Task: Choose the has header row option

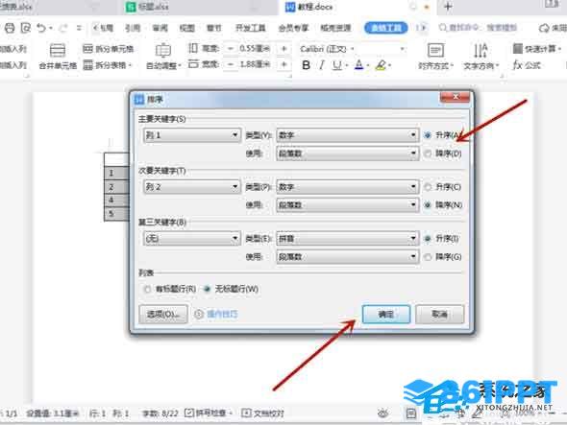Action: pyautogui.click(x=147, y=289)
